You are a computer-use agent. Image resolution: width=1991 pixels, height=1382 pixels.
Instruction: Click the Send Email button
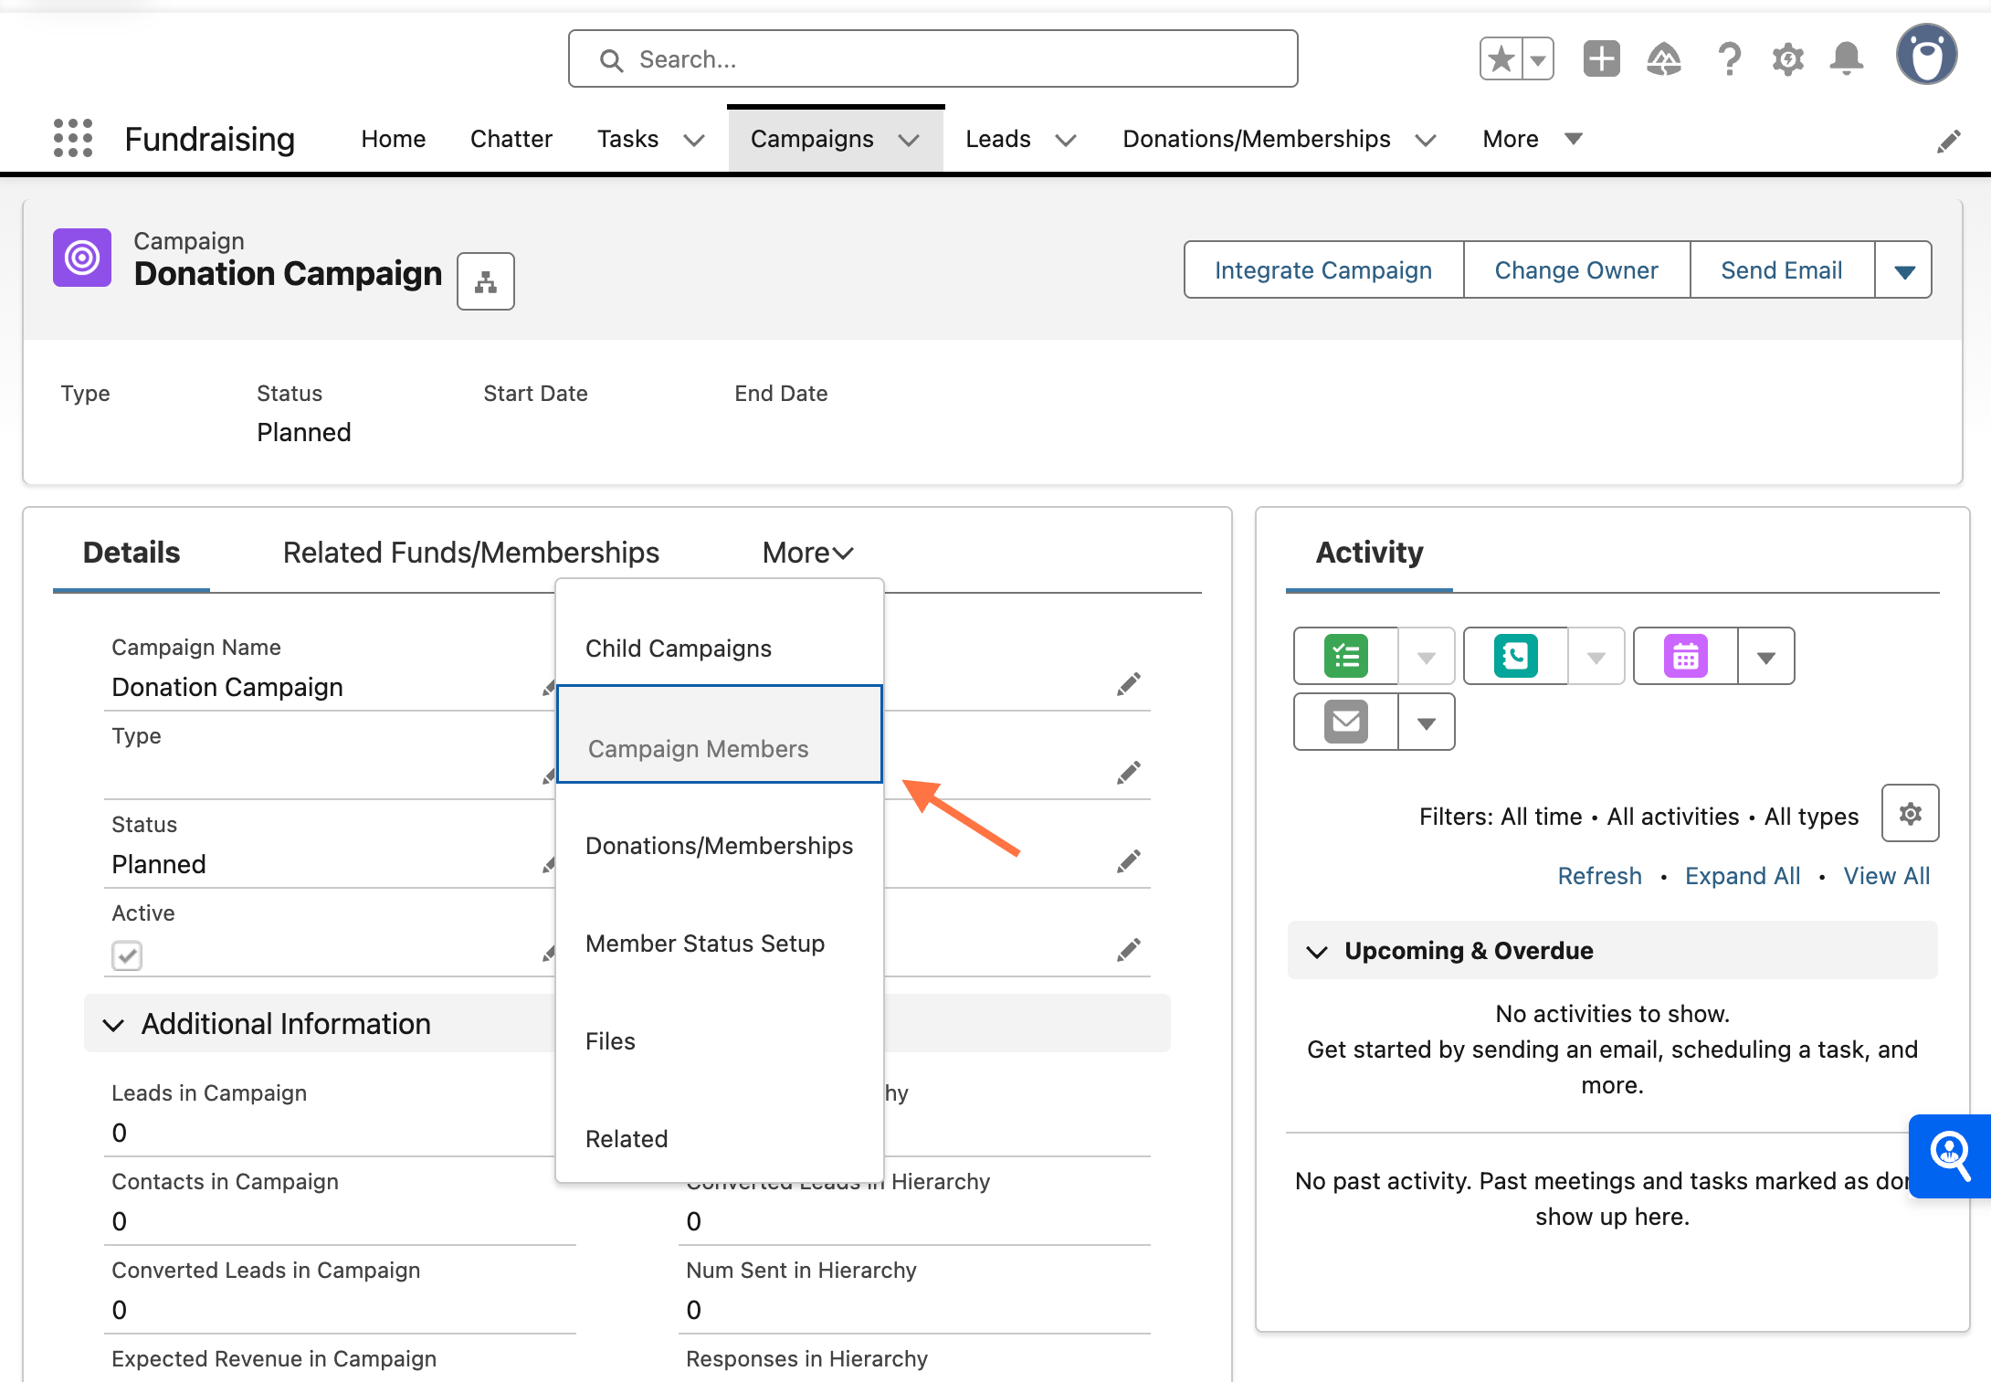point(1782,270)
